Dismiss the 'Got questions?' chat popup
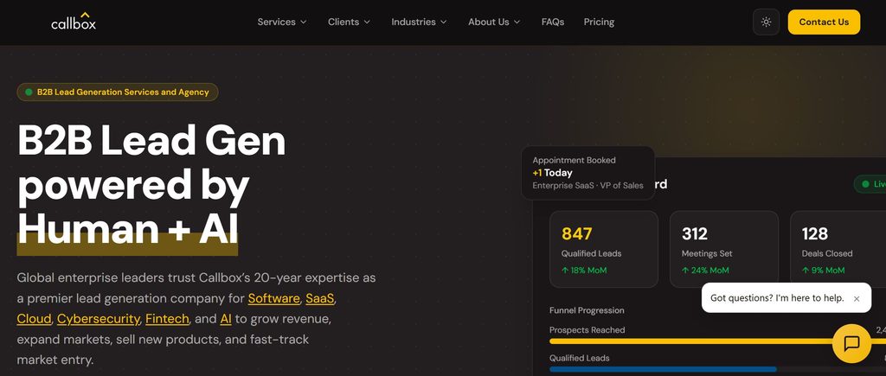Screen dimensions: 886x376 coord(857,299)
